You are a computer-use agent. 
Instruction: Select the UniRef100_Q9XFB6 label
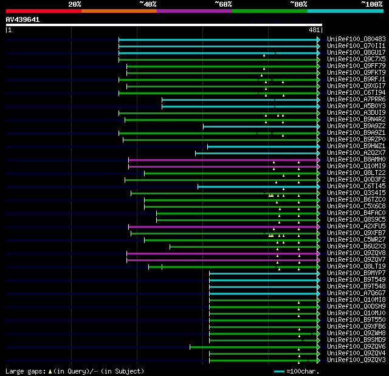click(356, 327)
